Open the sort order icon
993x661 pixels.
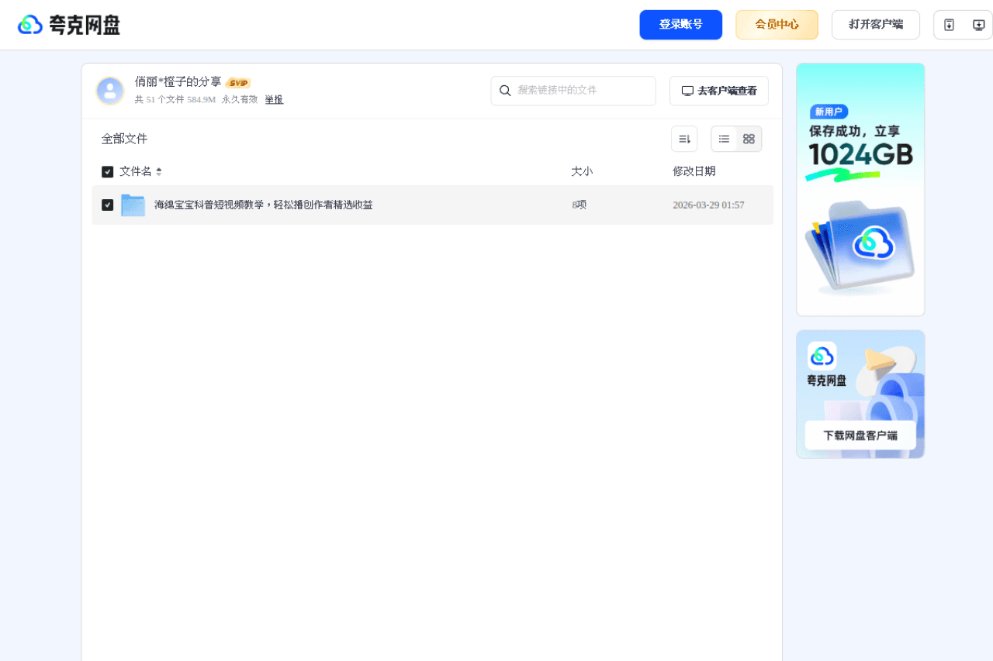click(683, 138)
